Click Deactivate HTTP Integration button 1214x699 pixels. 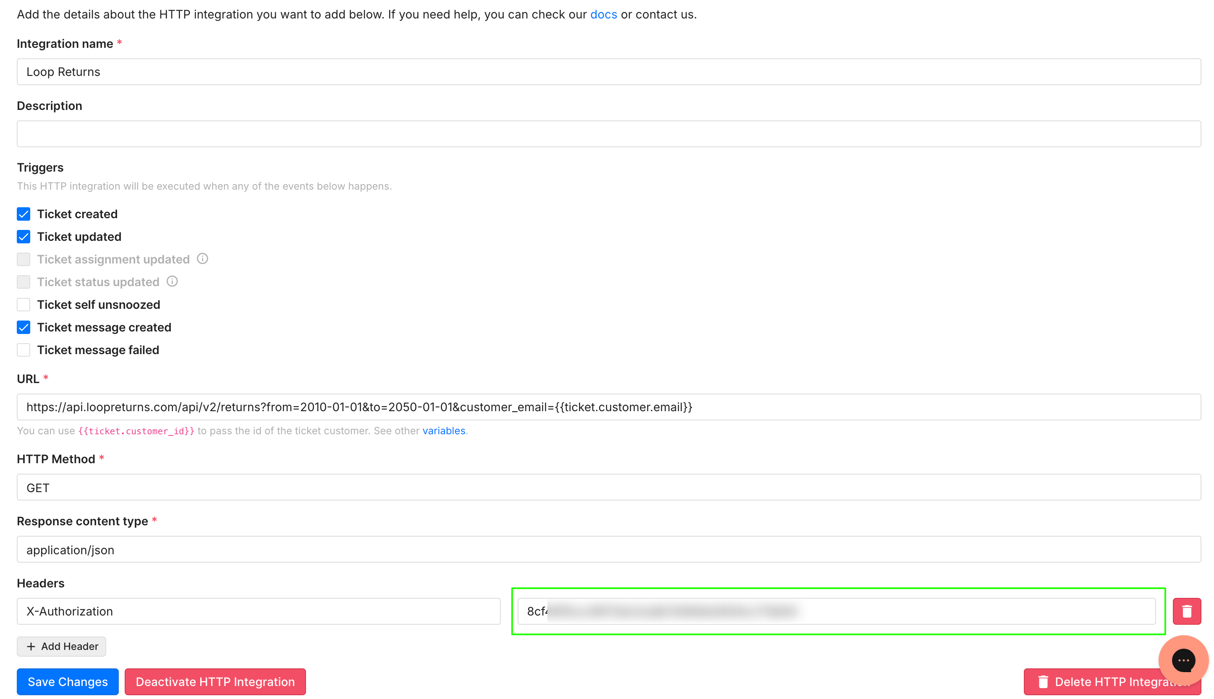[x=215, y=681]
